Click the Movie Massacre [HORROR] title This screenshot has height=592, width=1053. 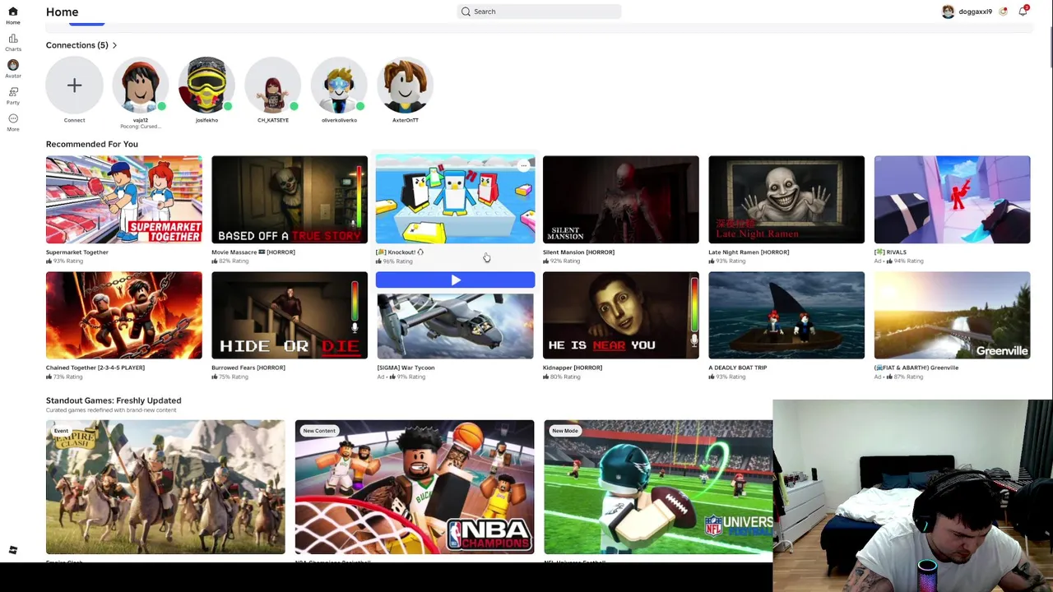tap(253, 252)
